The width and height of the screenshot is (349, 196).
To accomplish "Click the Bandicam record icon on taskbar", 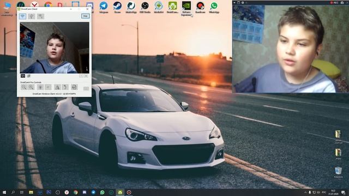I will click(x=129, y=192).
